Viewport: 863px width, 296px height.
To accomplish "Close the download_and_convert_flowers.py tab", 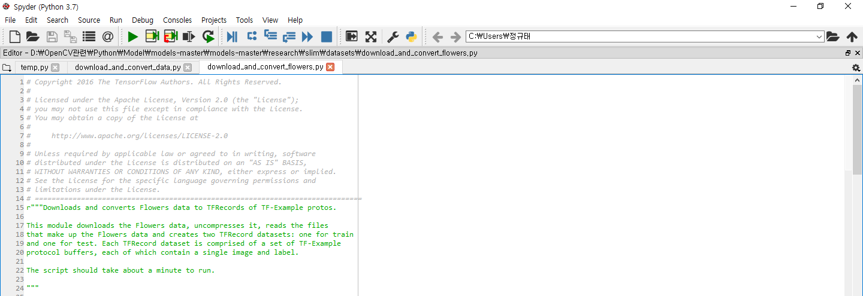I will pos(330,67).
